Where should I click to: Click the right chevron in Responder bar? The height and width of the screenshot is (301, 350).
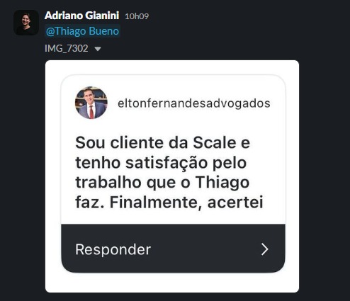coord(265,249)
